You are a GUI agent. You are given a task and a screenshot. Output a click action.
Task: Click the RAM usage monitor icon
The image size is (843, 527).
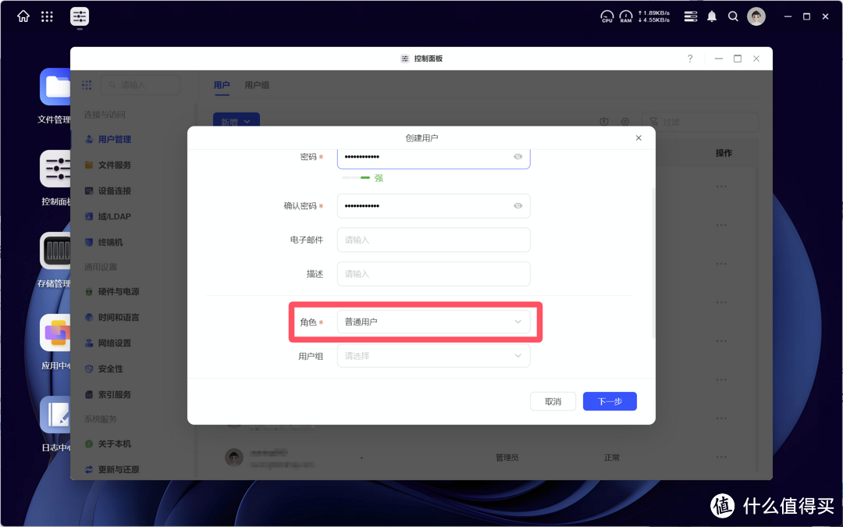coord(625,16)
